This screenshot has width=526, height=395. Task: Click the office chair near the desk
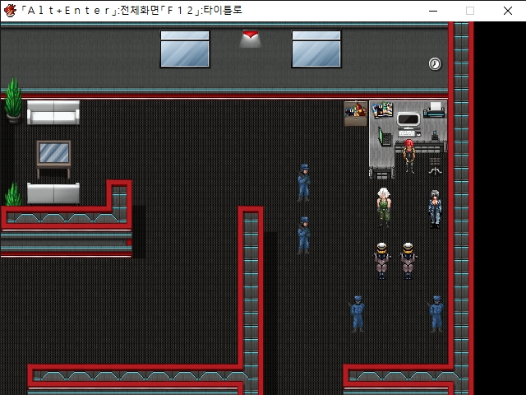[x=435, y=166]
